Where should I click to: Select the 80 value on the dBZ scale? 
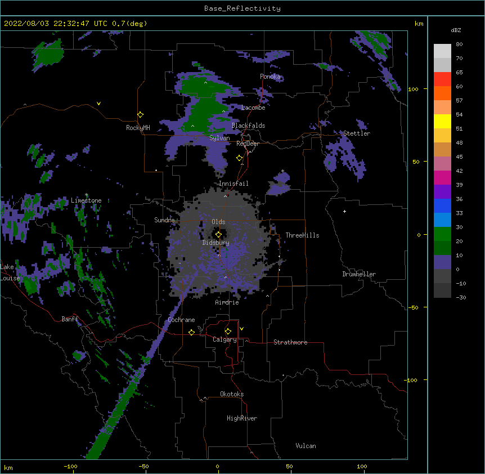pos(459,44)
